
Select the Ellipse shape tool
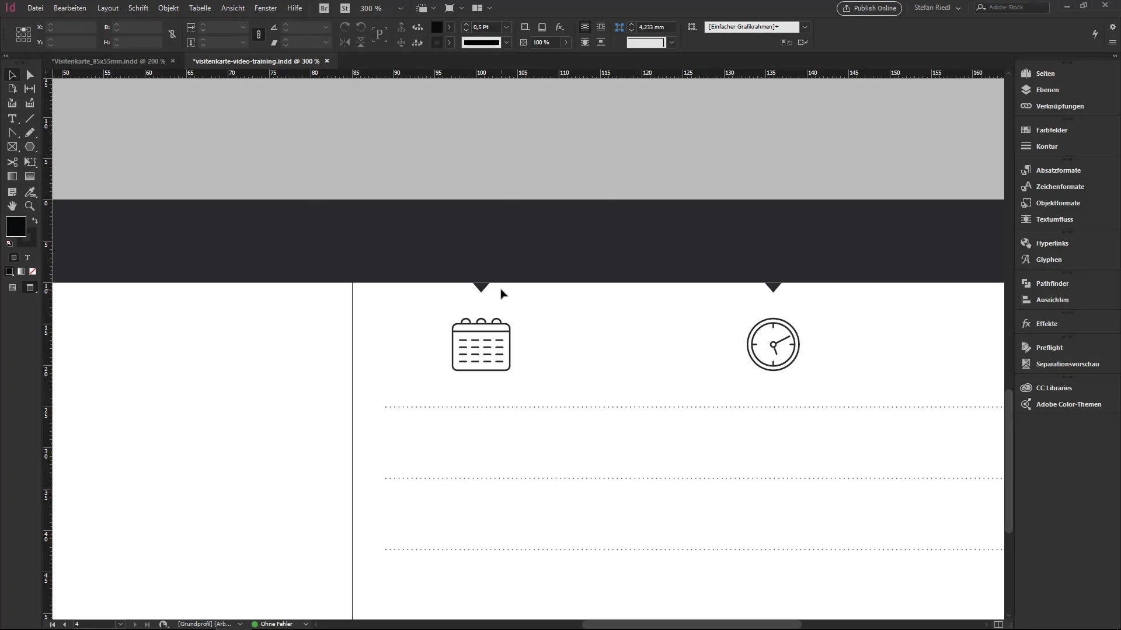point(30,147)
